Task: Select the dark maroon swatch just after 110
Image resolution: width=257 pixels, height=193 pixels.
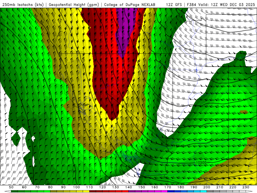Action: [x=93, y=191]
